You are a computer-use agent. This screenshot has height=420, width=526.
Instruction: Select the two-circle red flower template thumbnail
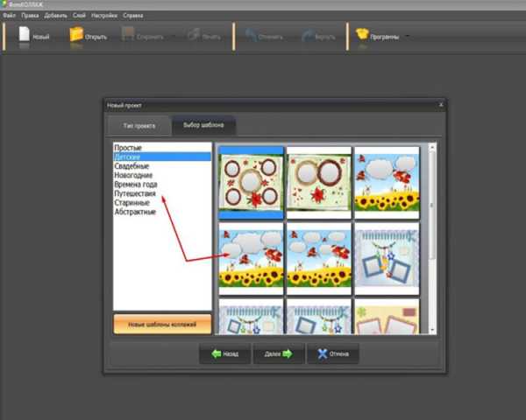click(319, 183)
